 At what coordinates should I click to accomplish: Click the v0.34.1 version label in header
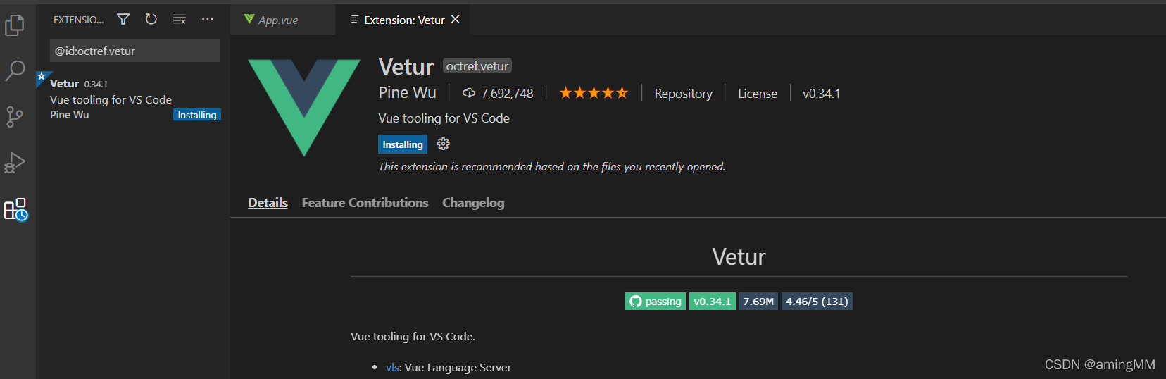tap(821, 94)
